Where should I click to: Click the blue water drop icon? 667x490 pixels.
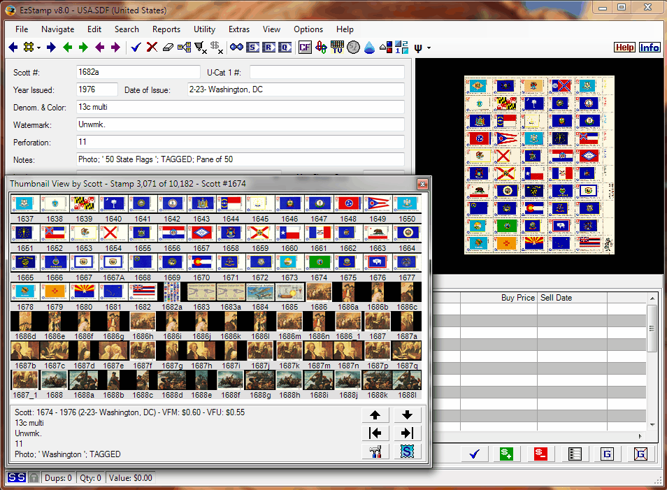369,48
